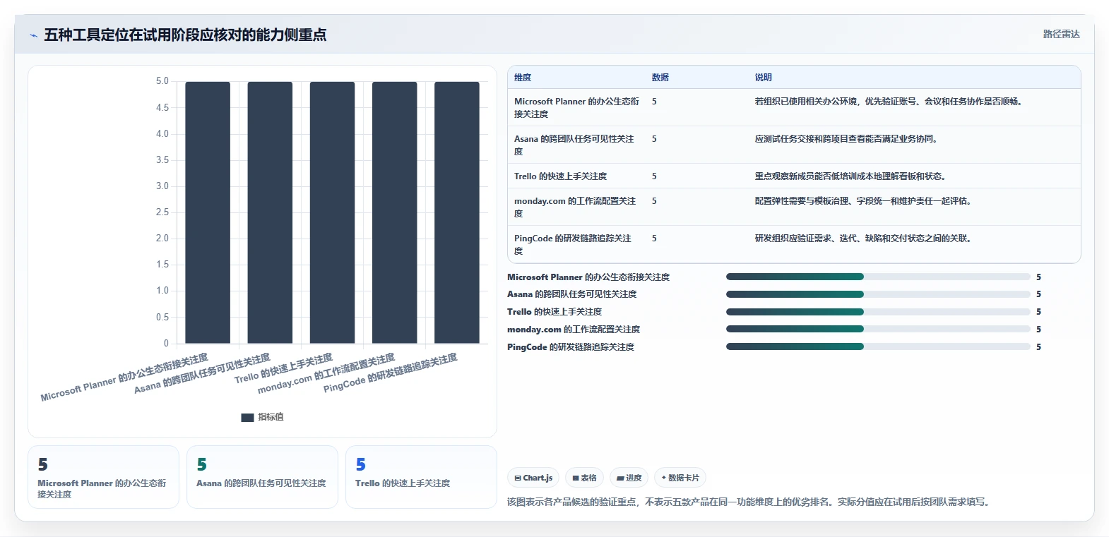Click the footnote 该图表示各产品候选的验证重点
This screenshot has height=537, width=1109.
[x=750, y=502]
